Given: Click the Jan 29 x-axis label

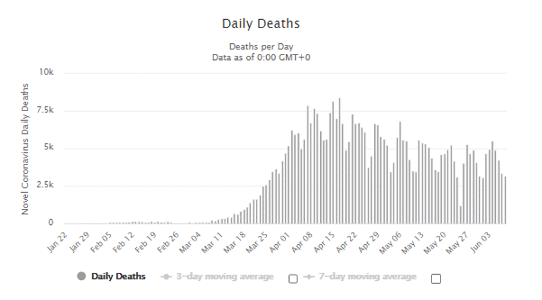Looking at the screenshot, I should coord(79,242).
